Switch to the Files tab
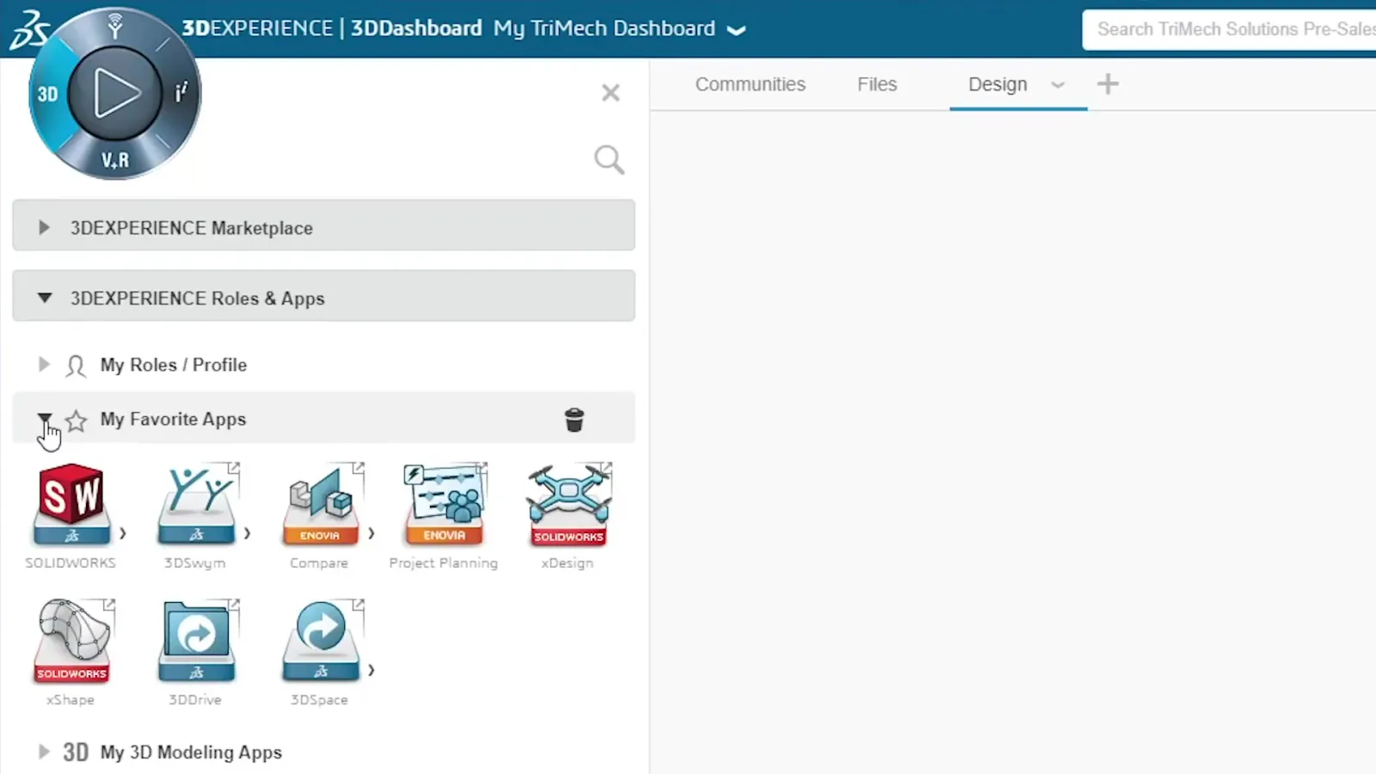Viewport: 1376px width, 774px height. coord(876,84)
